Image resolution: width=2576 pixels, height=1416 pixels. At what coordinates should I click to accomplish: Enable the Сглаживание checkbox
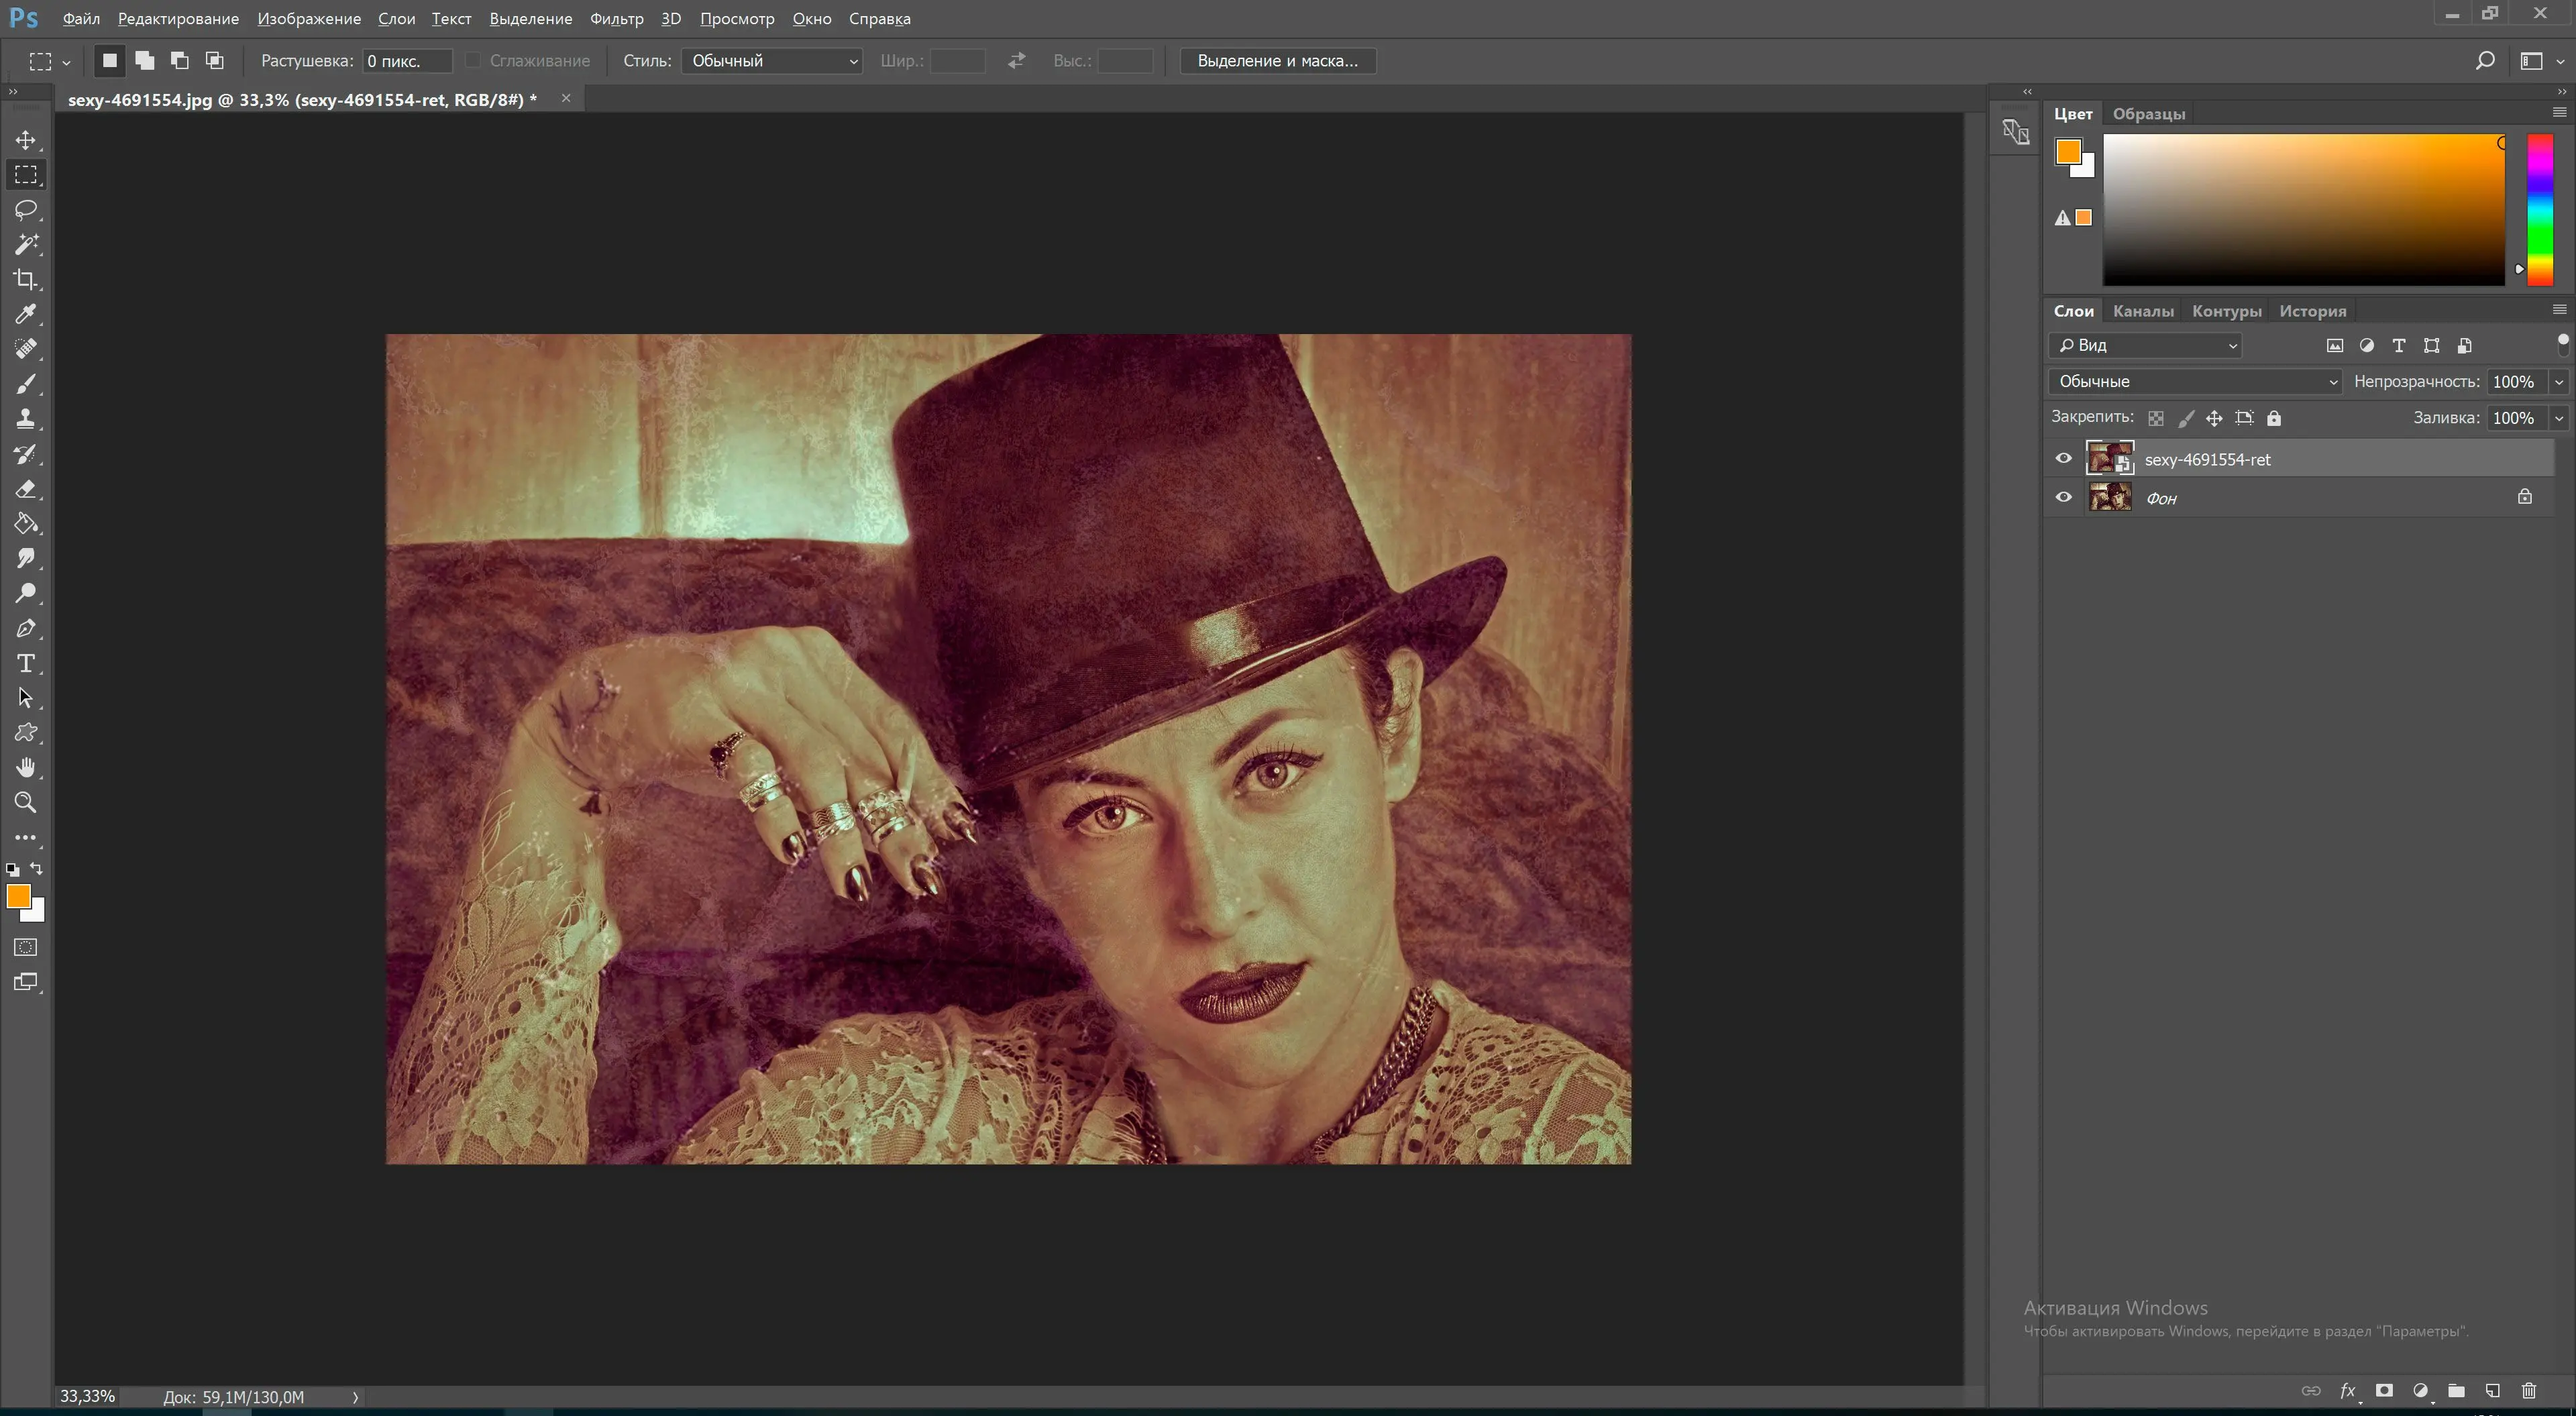474,60
